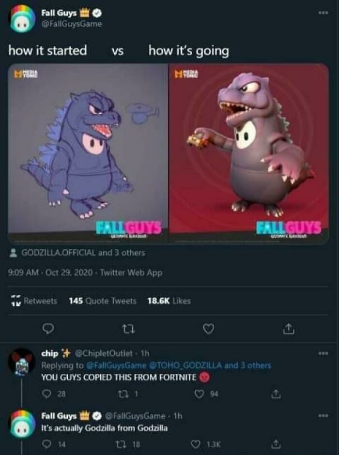Click the share icon on Fall Guys' reply

(x=276, y=444)
